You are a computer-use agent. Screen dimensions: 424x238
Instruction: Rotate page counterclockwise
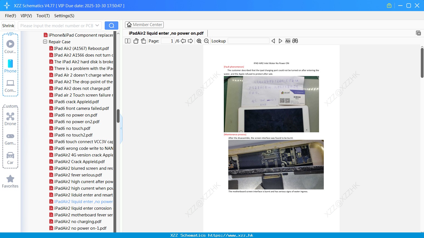pos(136,41)
